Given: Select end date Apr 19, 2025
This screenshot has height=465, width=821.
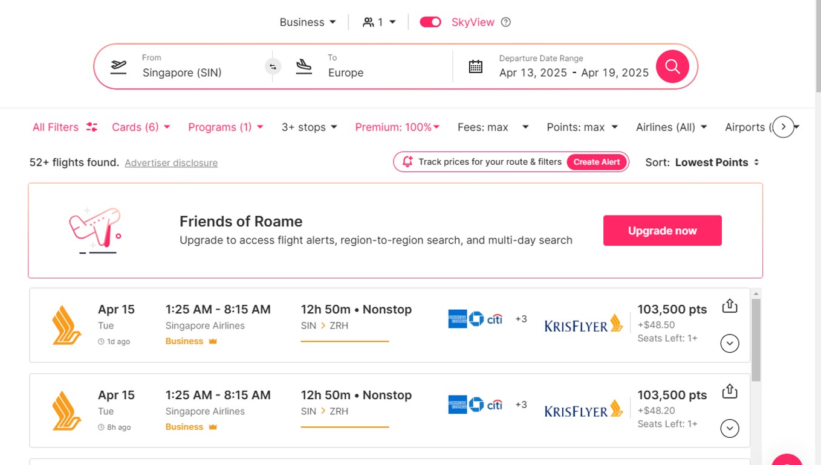Looking at the screenshot, I should click(x=615, y=73).
